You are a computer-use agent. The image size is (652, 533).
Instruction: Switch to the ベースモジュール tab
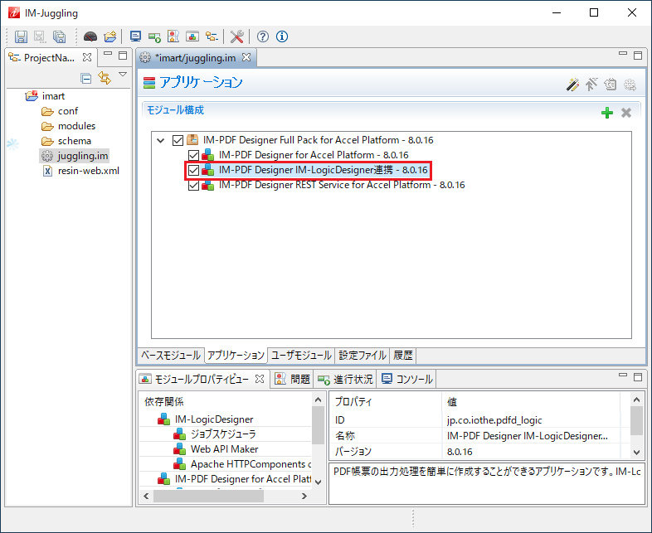(171, 355)
